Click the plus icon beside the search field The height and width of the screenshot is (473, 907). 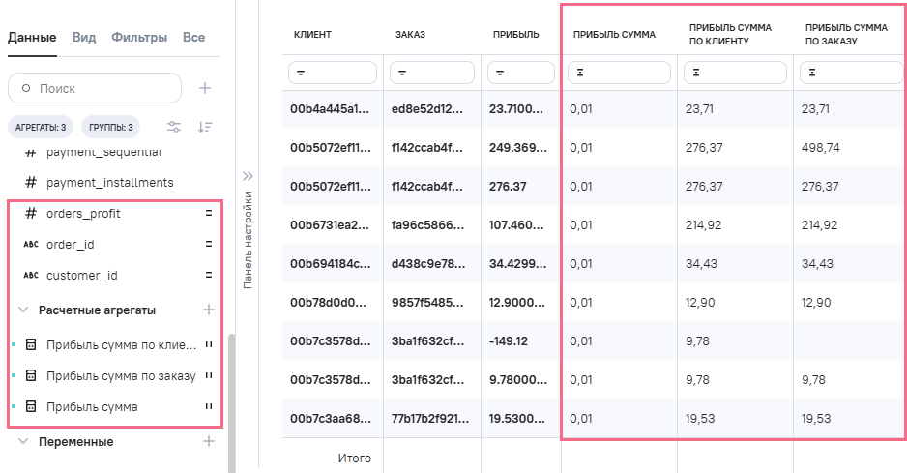coord(205,88)
